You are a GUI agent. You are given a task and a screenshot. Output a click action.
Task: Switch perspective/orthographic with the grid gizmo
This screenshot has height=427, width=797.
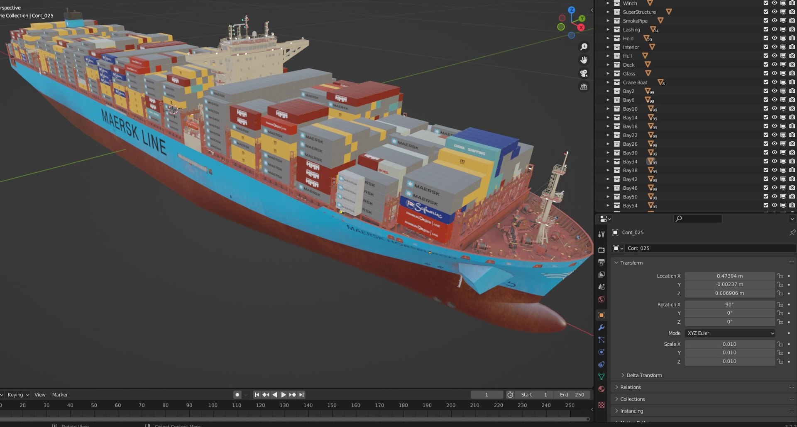[x=584, y=87]
